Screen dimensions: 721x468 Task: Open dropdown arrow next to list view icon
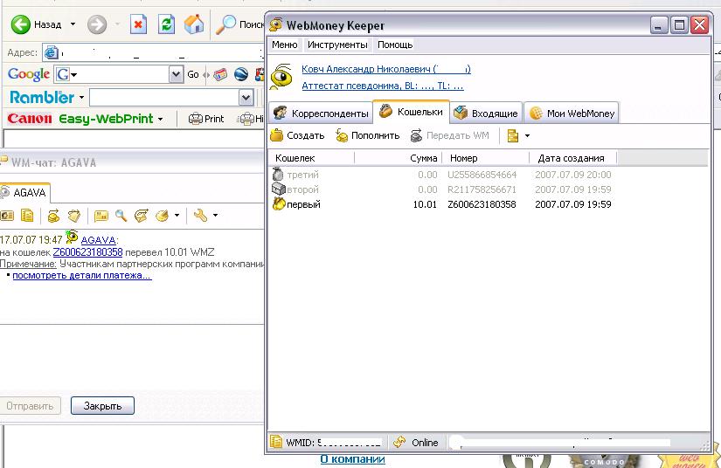527,136
